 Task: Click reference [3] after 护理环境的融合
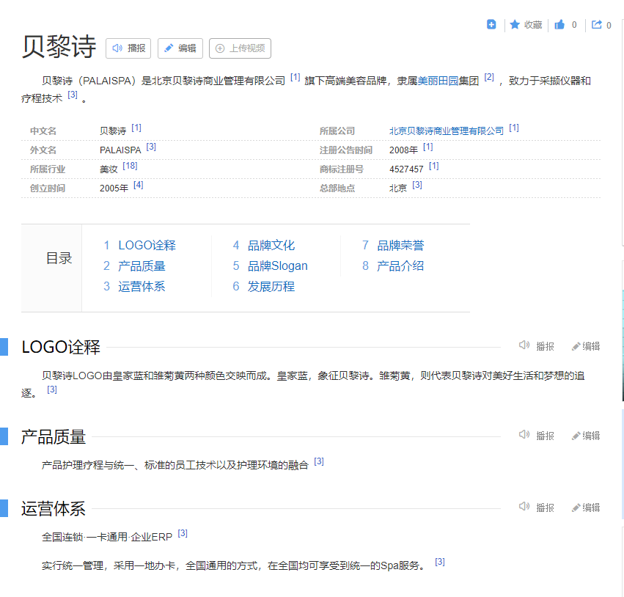click(319, 461)
